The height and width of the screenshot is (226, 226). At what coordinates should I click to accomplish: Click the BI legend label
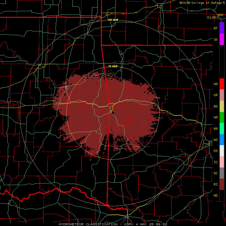tap(216, 184)
